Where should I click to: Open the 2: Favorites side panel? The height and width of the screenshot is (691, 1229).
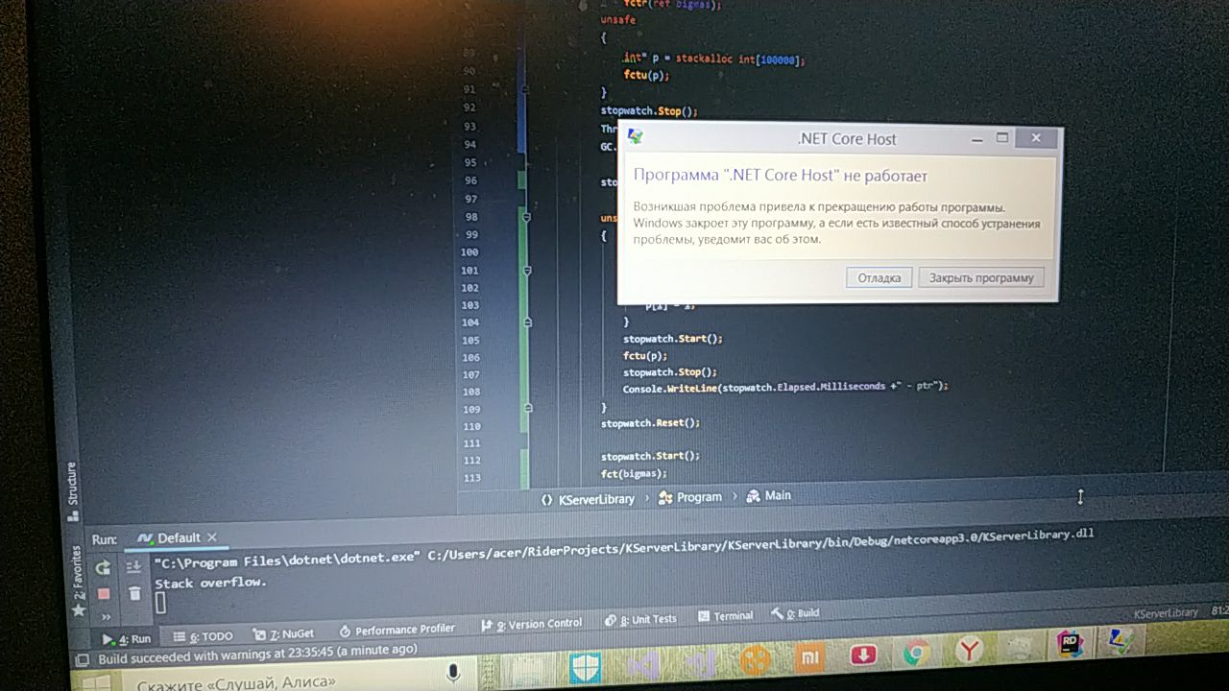pyautogui.click(x=78, y=571)
